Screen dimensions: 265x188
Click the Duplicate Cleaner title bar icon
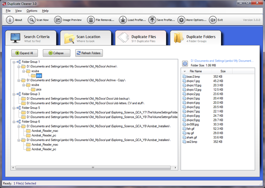point(4,3)
